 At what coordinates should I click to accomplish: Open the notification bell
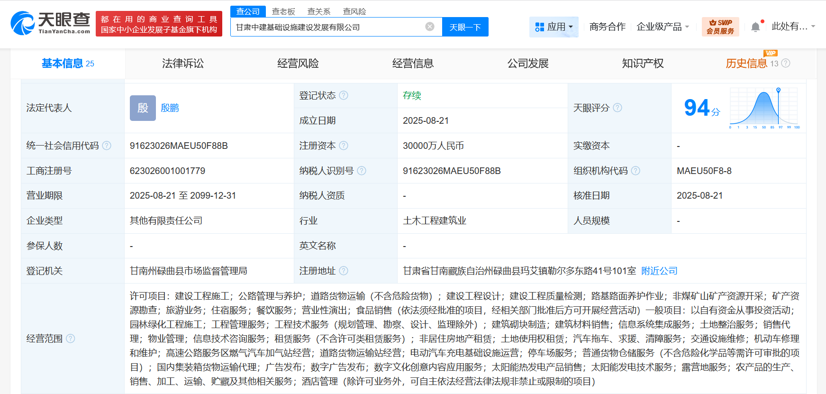(755, 27)
